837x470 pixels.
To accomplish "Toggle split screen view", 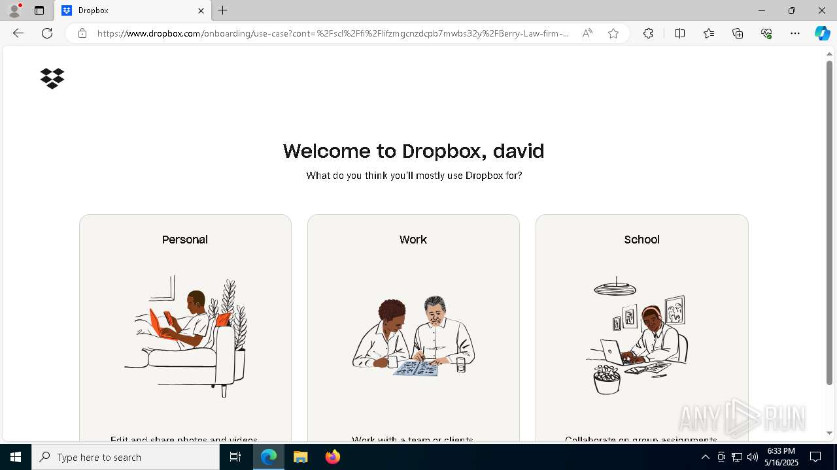I will [679, 33].
